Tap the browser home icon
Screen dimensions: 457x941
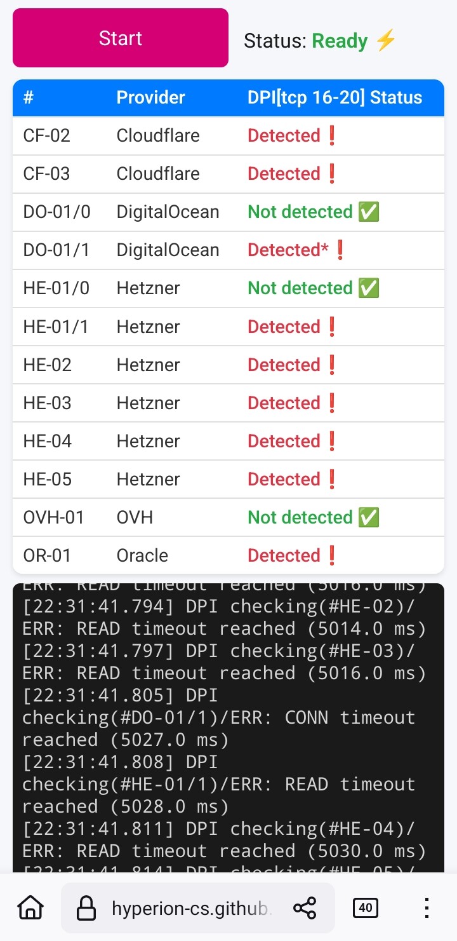tap(30, 908)
